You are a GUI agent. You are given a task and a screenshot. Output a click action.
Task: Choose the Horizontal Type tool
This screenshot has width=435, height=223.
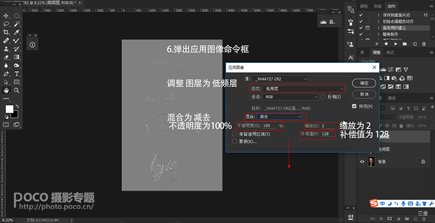coord(17,73)
